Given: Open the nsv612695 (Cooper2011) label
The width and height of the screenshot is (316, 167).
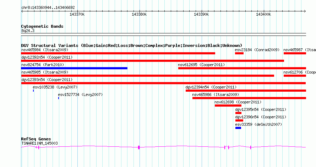Looking at the screenshot, I should pos(201,65).
